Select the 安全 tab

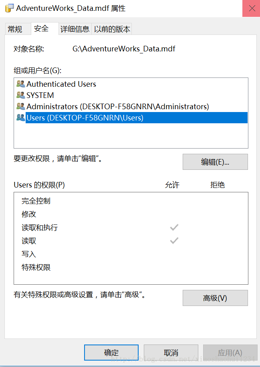41,29
